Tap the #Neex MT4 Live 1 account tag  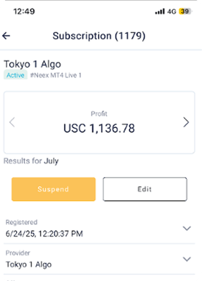[x=55, y=75]
